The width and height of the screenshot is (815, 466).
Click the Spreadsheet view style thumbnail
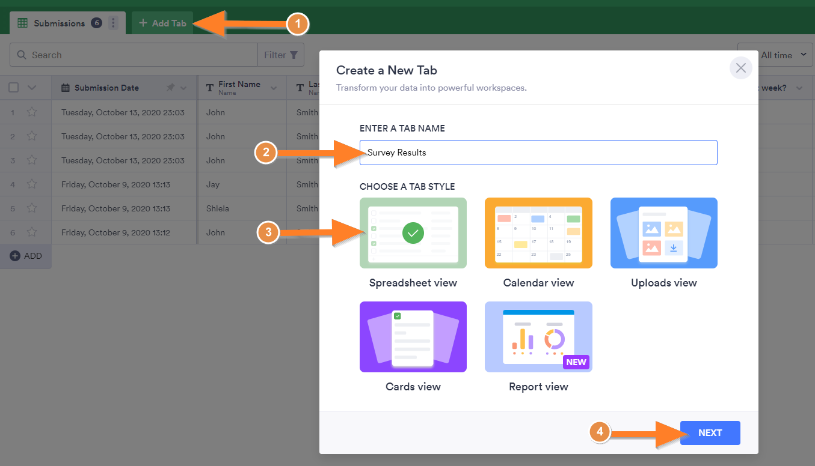[x=413, y=233]
